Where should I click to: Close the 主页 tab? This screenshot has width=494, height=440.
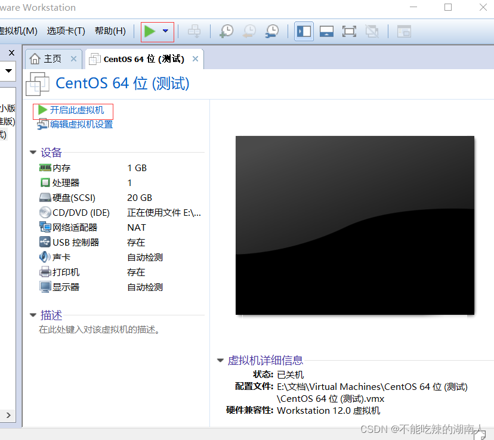(x=73, y=58)
